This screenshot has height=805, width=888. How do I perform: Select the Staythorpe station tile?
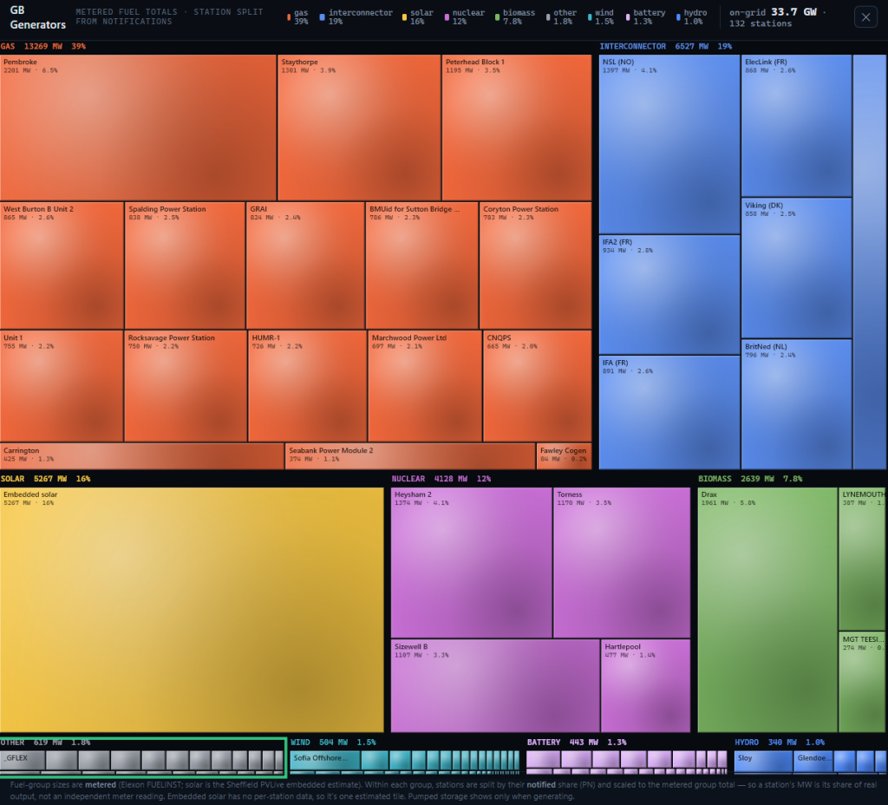(x=359, y=128)
